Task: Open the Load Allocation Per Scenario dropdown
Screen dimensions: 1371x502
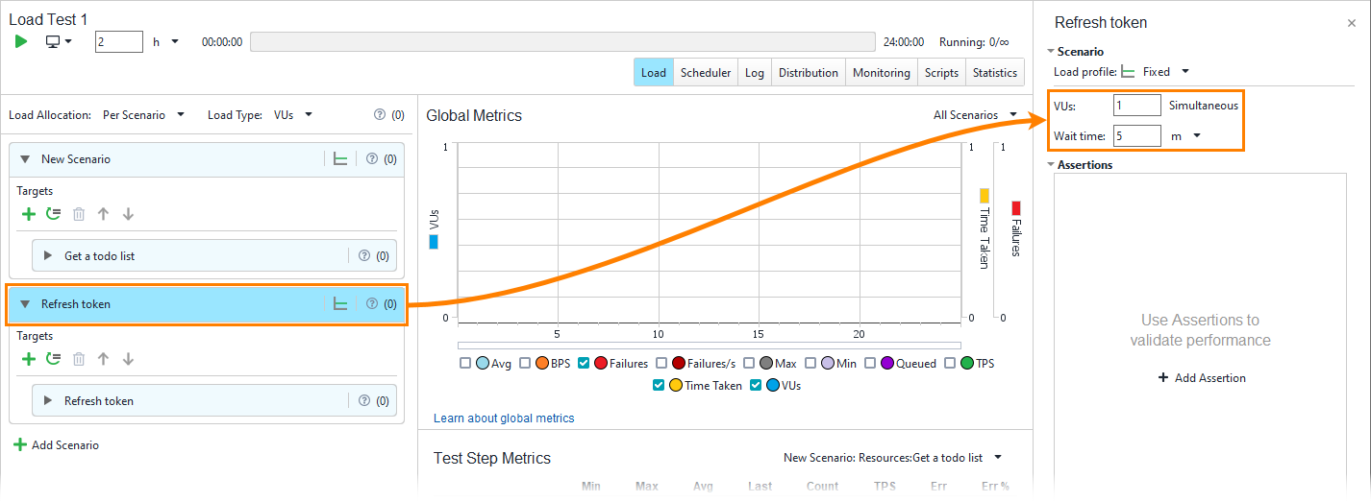Action: coord(145,115)
